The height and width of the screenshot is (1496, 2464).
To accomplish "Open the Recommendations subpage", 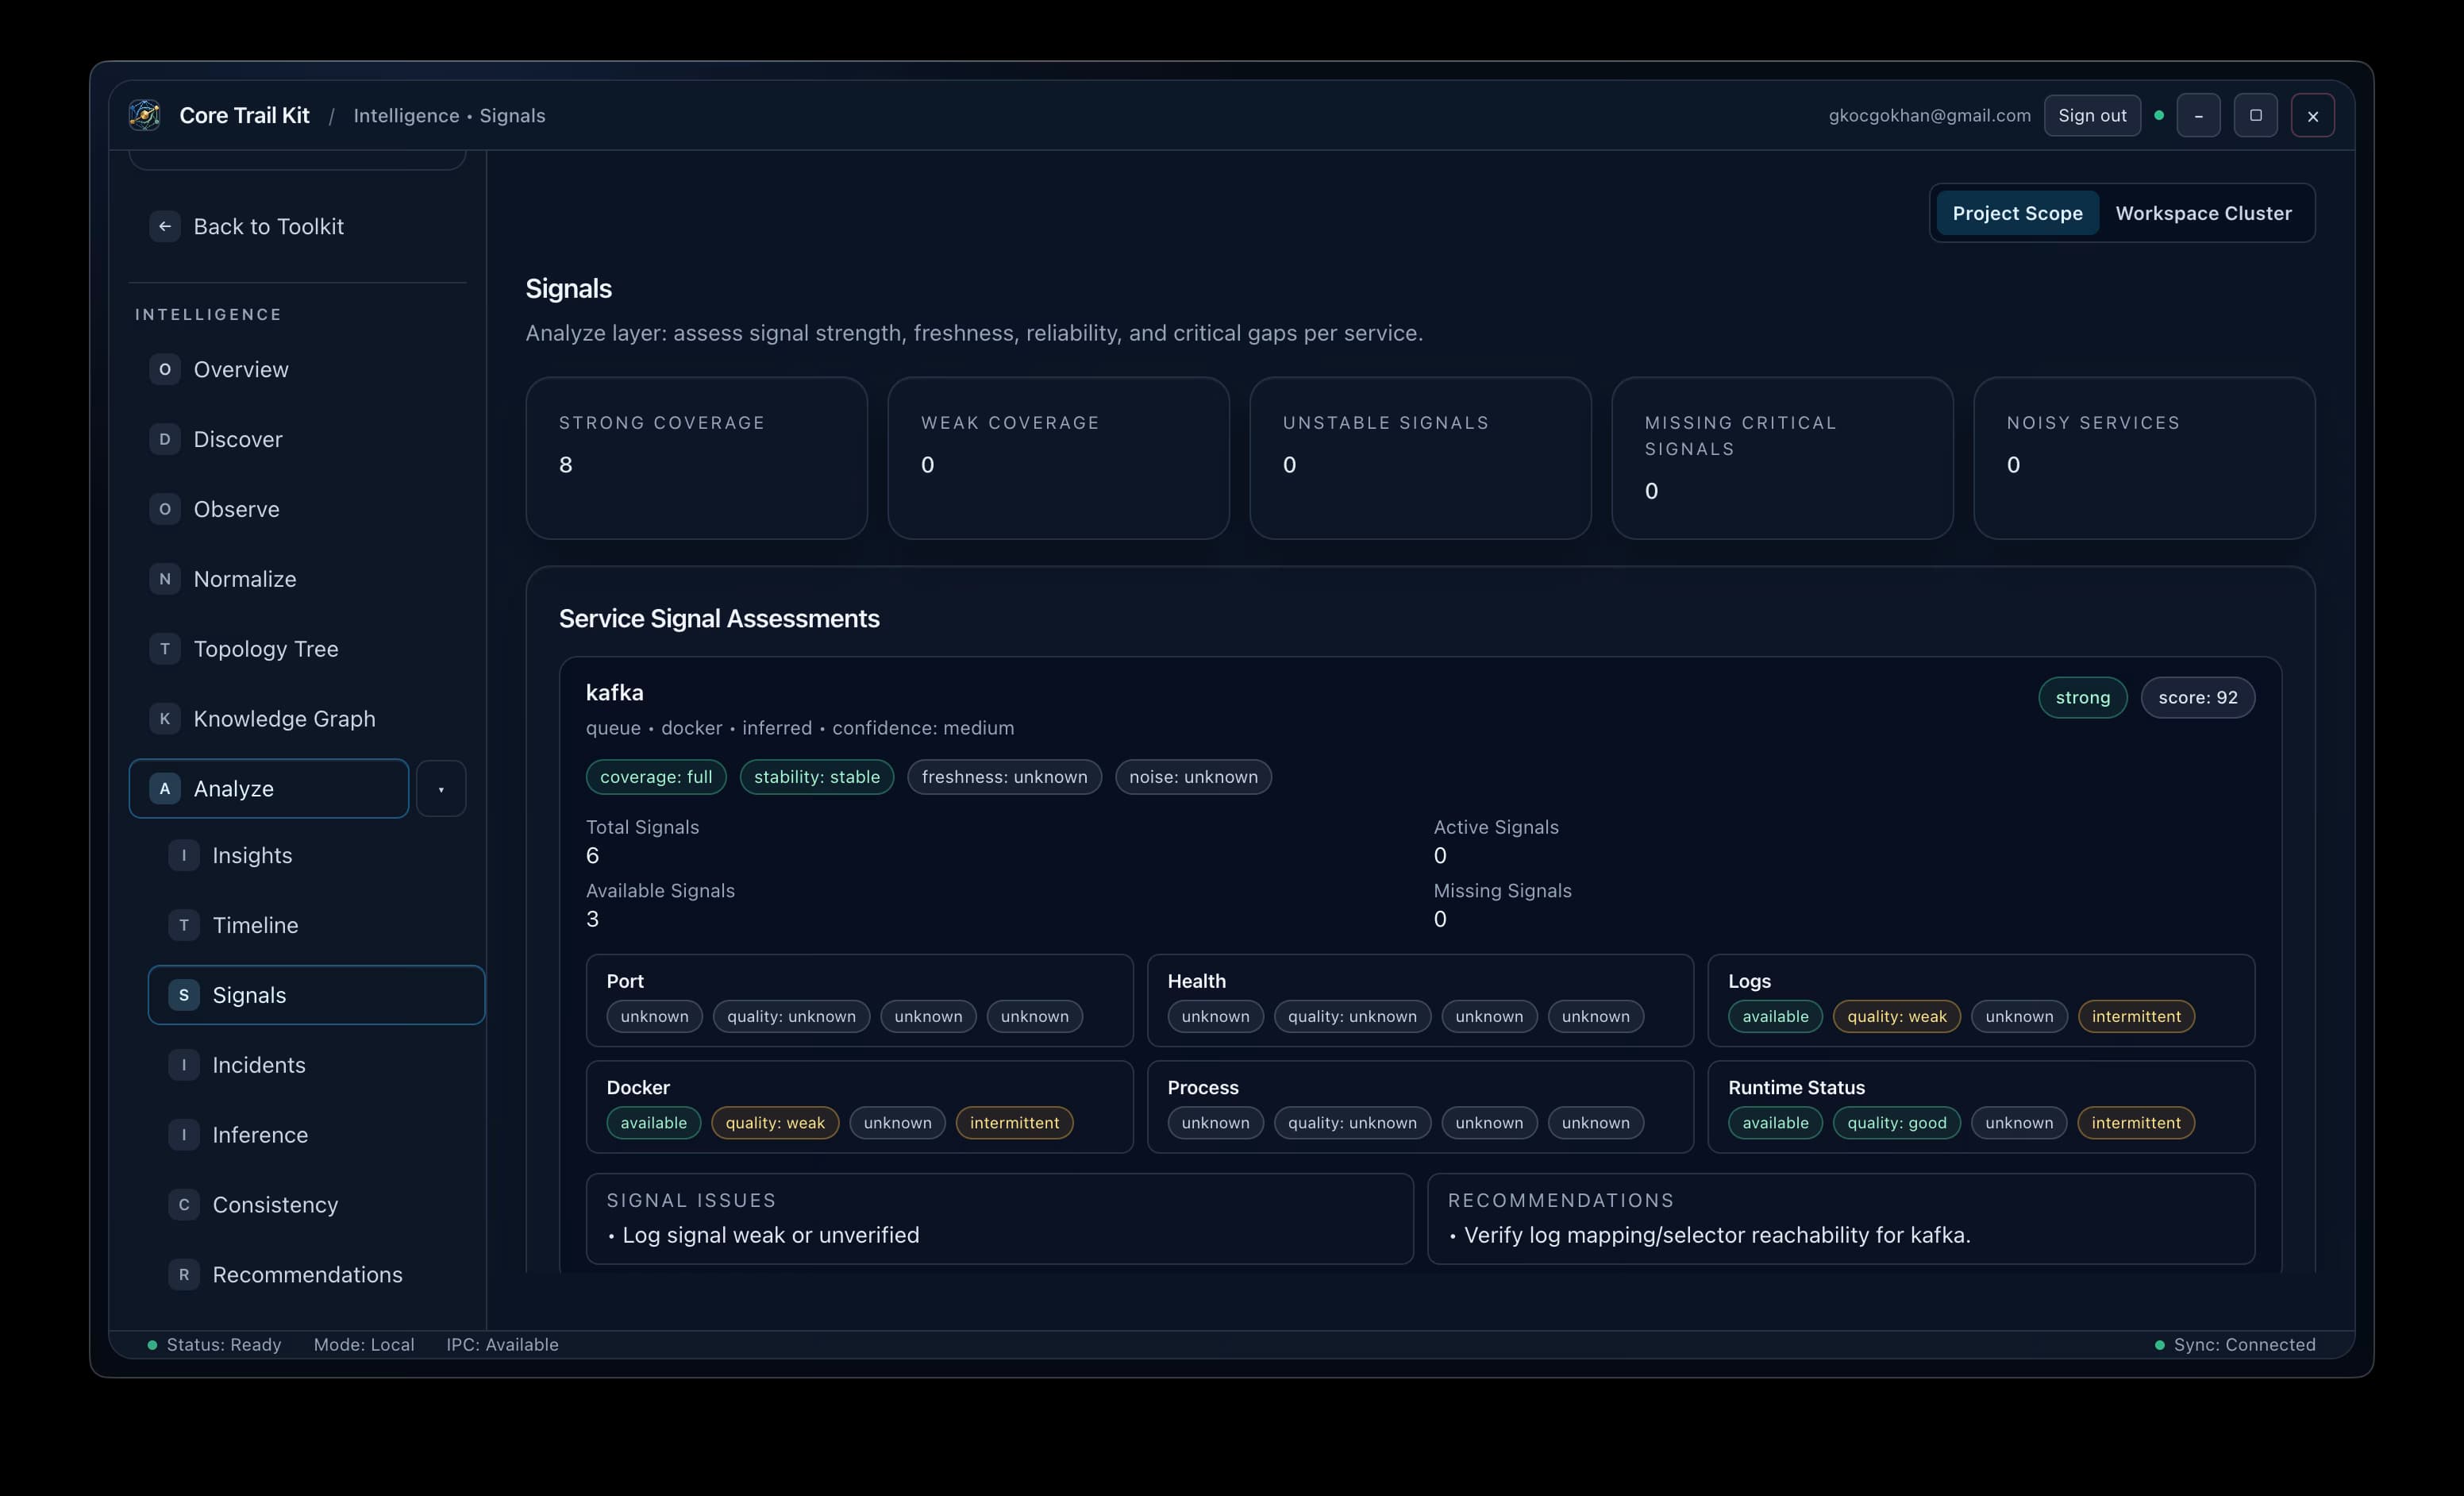I will click(x=316, y=1275).
